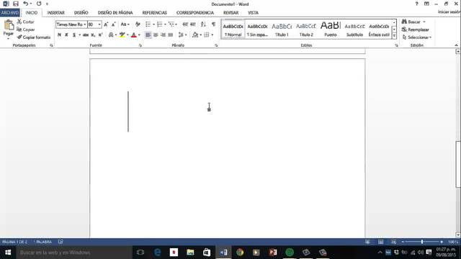461x259 pixels.
Task: Apply the Título 1 style
Action: tap(282, 29)
